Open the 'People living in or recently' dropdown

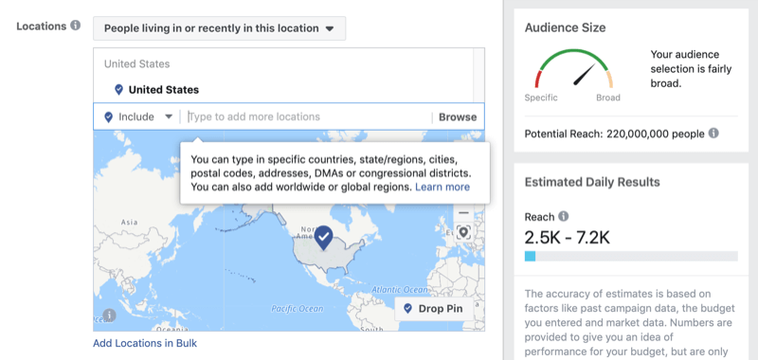pyautogui.click(x=220, y=28)
